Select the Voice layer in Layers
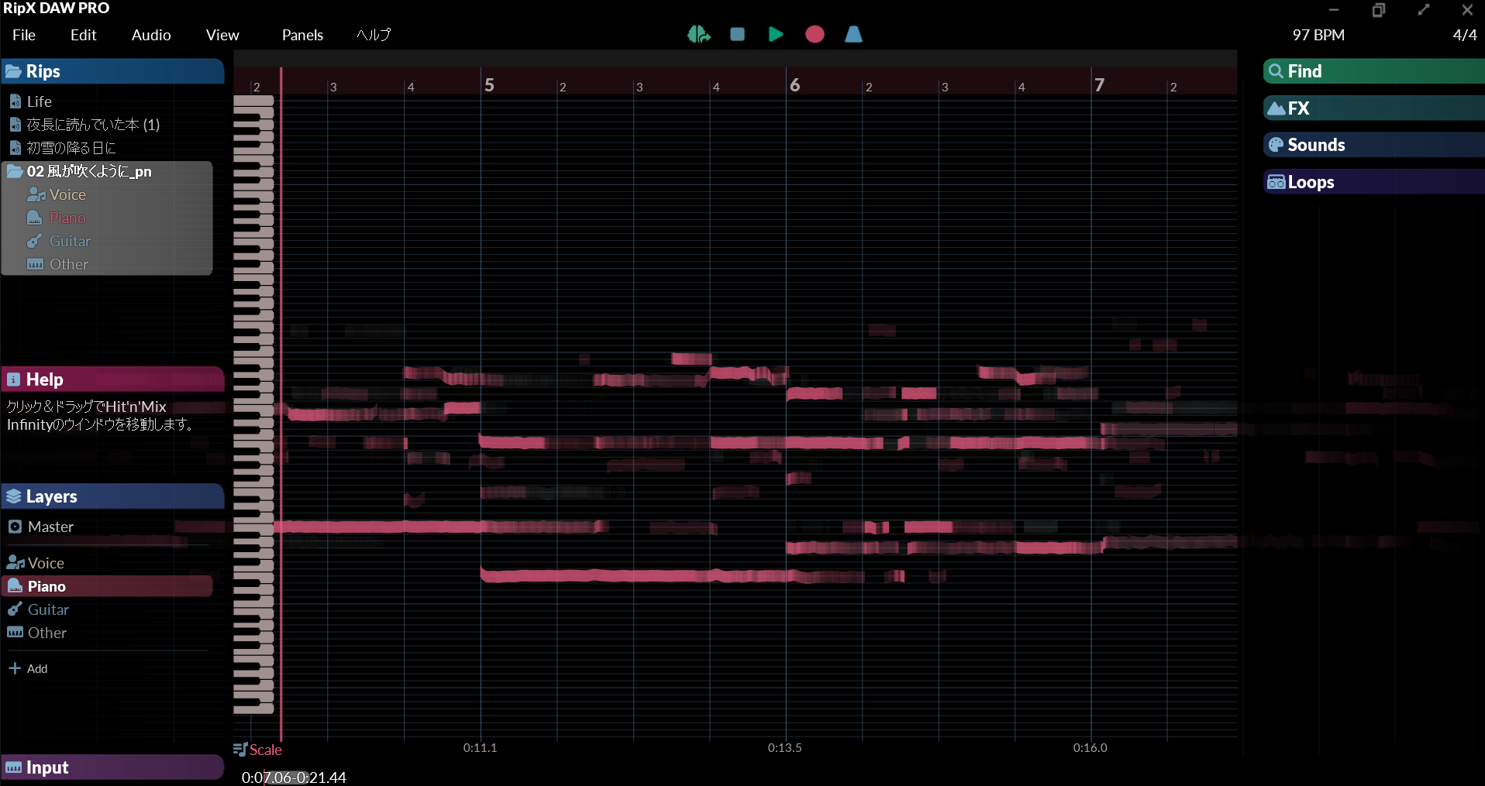Image resolution: width=1485 pixels, height=786 pixels. (x=46, y=563)
